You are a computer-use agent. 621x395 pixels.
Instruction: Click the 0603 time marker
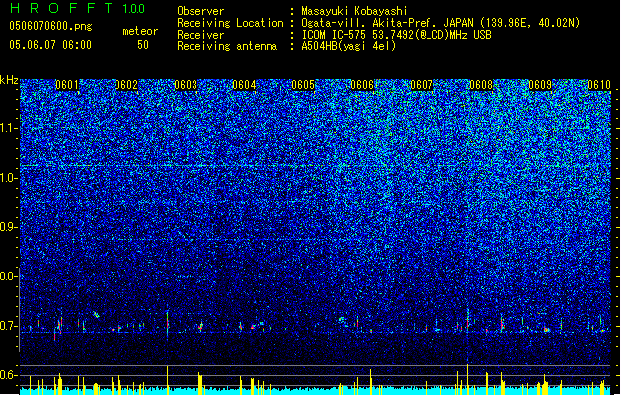pyautogui.click(x=186, y=85)
